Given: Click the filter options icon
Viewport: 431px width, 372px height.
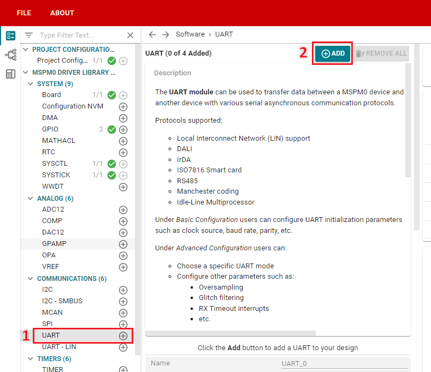Looking at the screenshot, I should click(28, 35).
